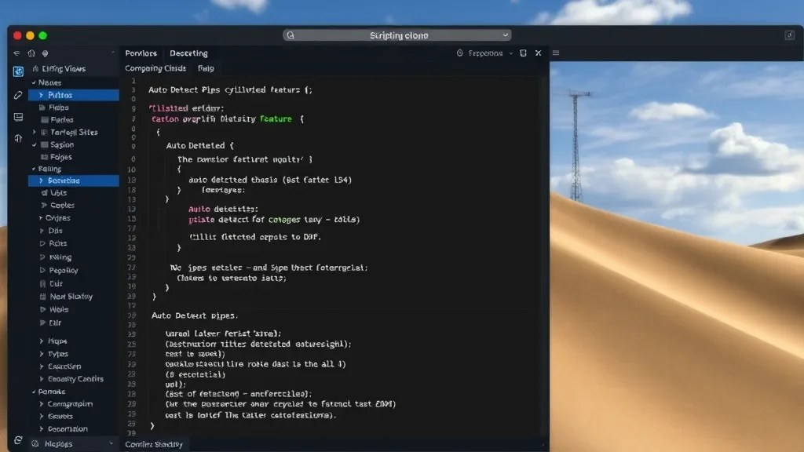Image resolution: width=804 pixels, height=452 pixels.
Task: Select the highlighted Serveting sidebar entry
Action: tap(73, 180)
